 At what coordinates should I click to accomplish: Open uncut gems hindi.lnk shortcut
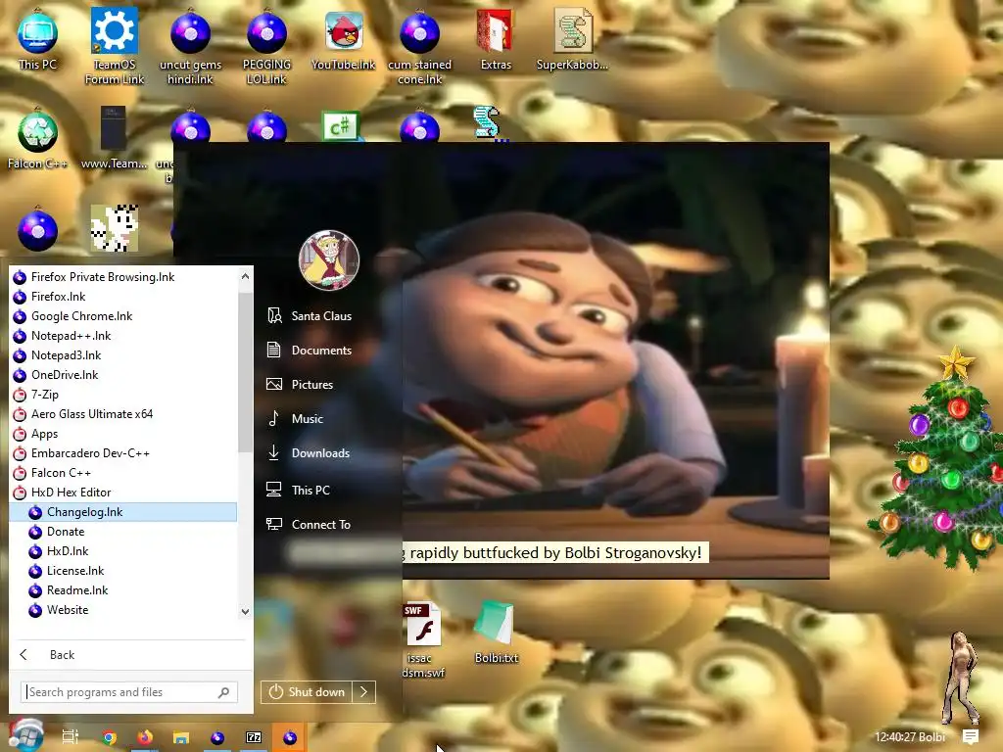click(190, 46)
